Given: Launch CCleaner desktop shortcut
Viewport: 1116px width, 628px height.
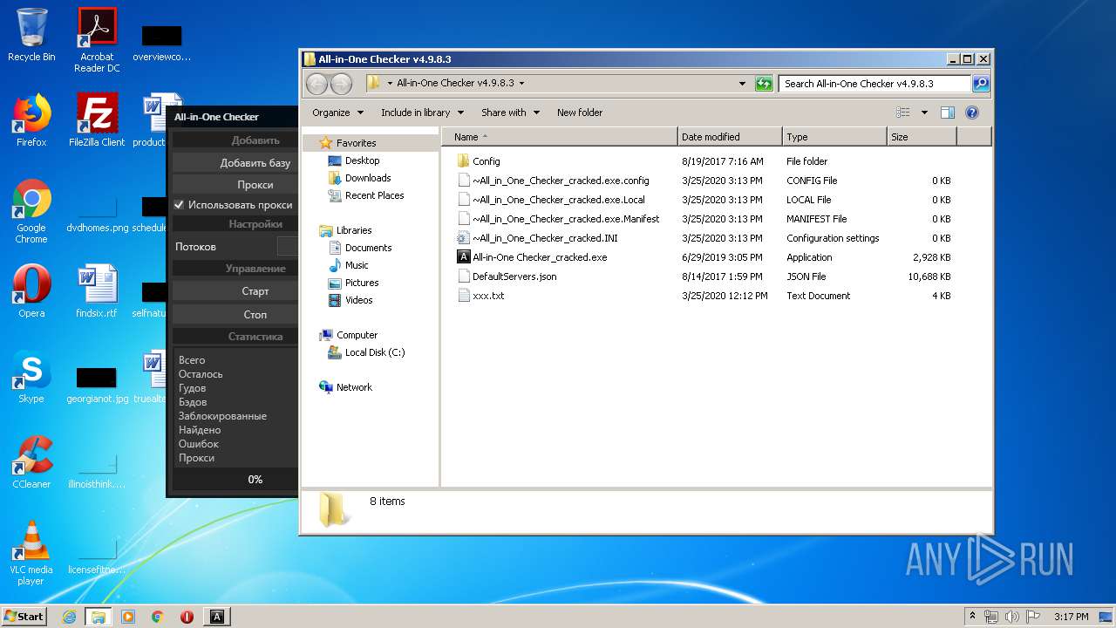Looking at the screenshot, I should pos(31,462).
